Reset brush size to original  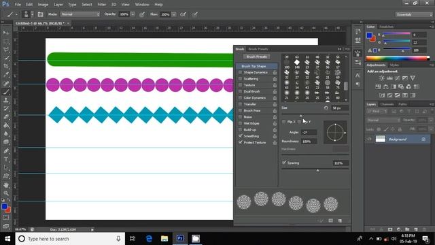[326, 108]
